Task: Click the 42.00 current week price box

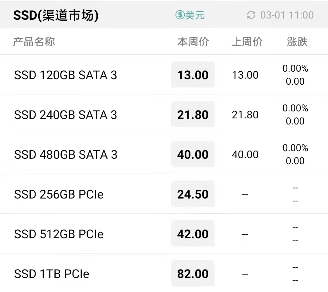Action: coord(193,233)
